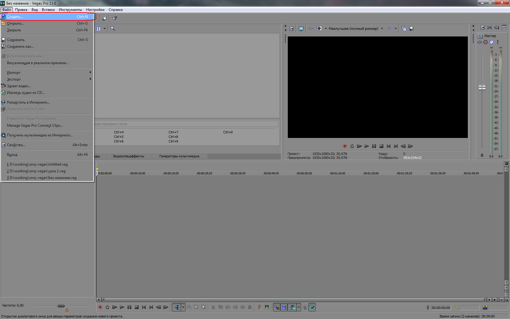Screen dimensions: 510x319
Task: Open the edit tool dropdown arrow
Action: coord(183,307)
